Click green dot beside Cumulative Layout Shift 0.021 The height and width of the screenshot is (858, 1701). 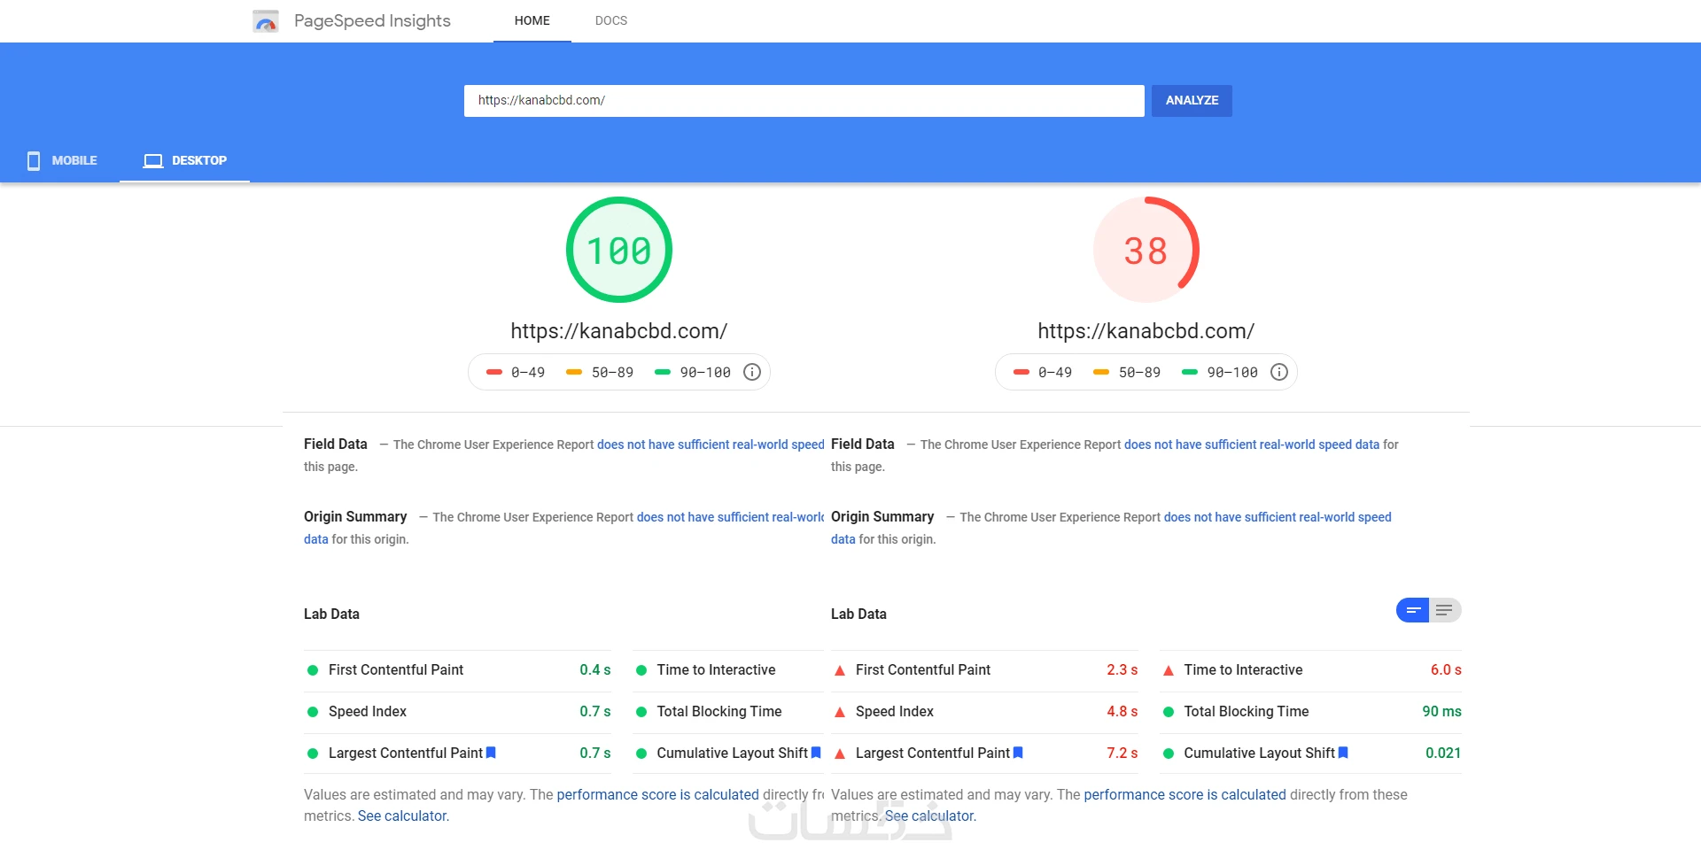tap(1169, 754)
